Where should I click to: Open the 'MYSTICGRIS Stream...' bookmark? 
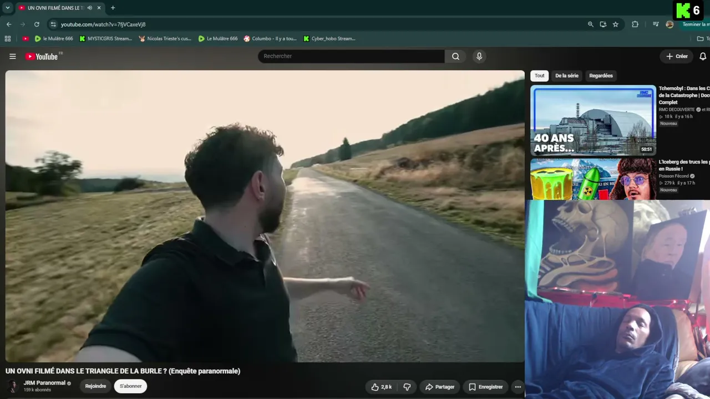point(105,39)
